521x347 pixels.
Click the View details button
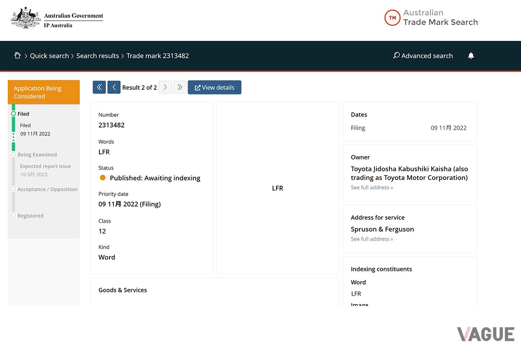(x=214, y=87)
